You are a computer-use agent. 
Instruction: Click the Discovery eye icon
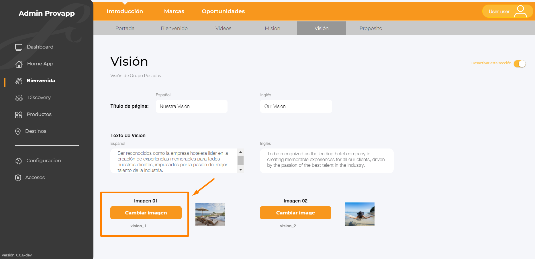(19, 98)
